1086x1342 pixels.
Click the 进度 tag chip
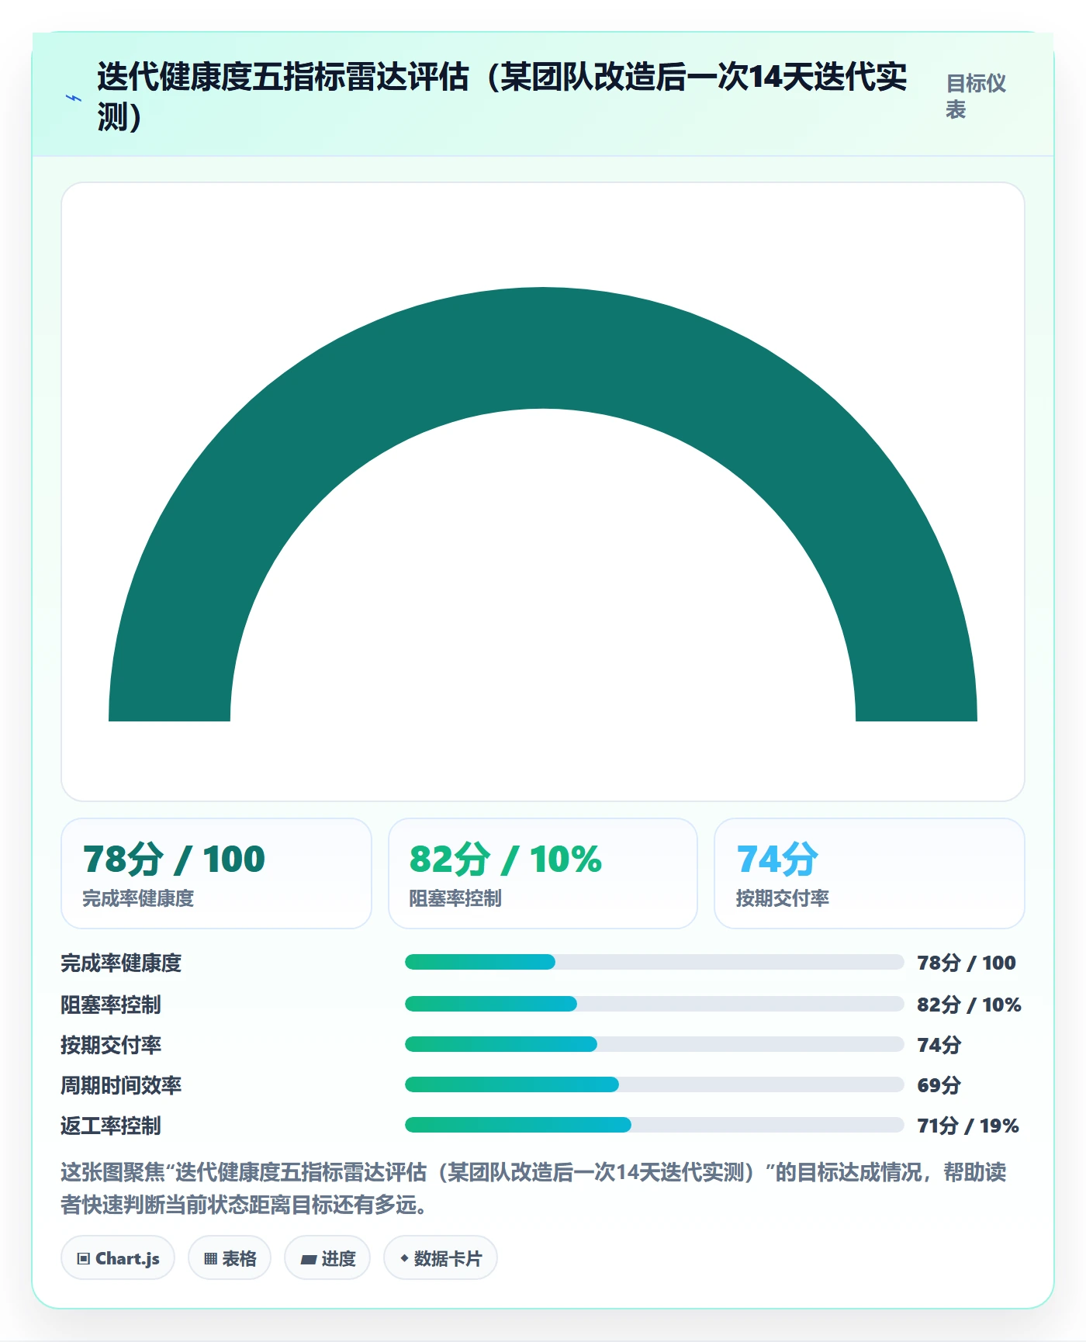(327, 1257)
